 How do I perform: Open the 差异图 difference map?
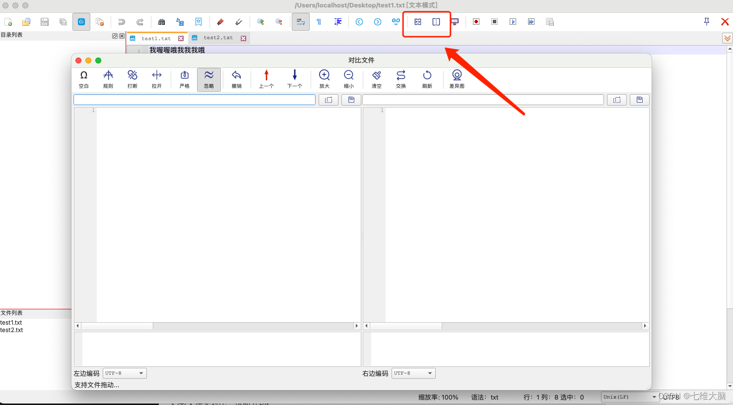pos(457,79)
